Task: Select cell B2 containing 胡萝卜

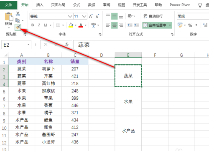Action: 48,69
